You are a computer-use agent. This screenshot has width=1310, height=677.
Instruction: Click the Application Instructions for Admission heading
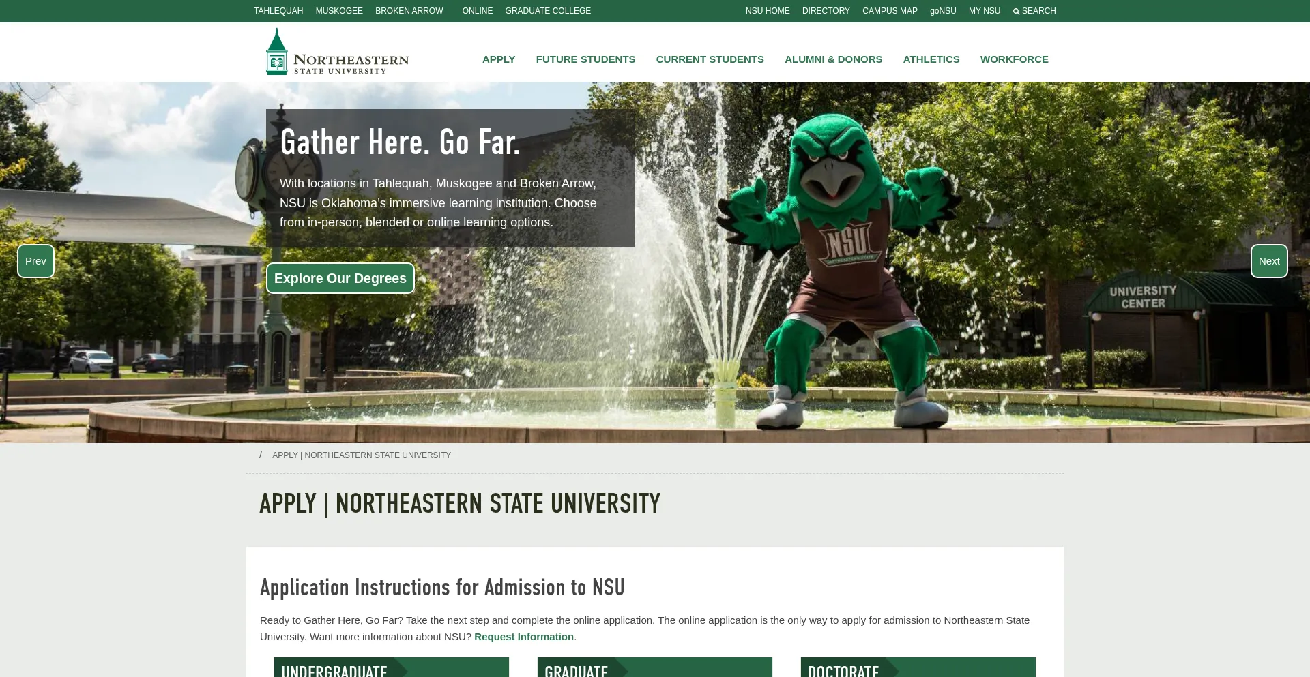point(442,588)
